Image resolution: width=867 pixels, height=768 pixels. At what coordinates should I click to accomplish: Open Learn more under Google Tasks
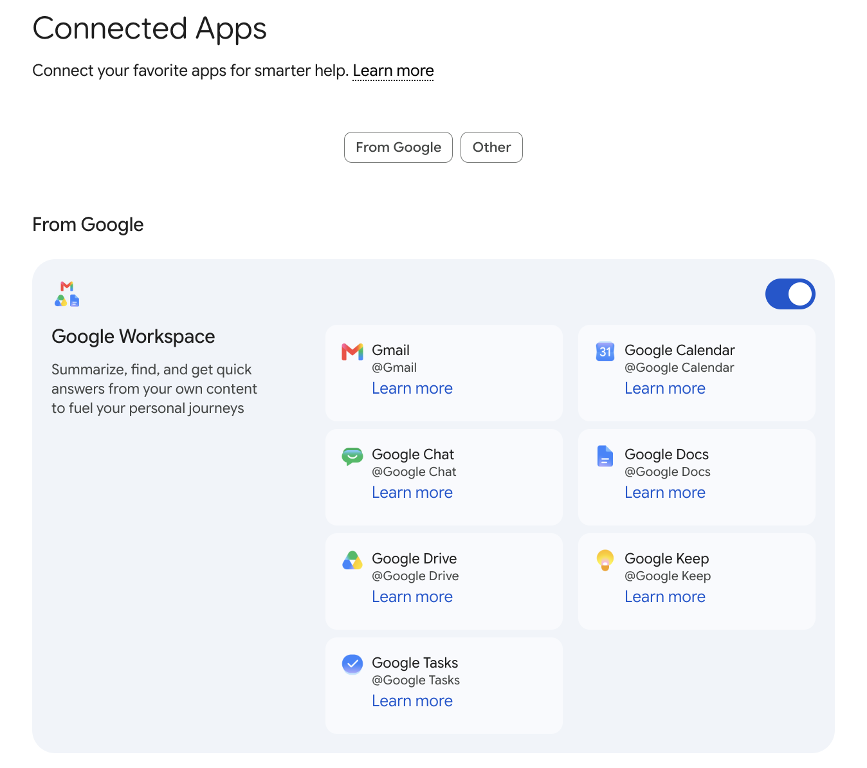[412, 701]
